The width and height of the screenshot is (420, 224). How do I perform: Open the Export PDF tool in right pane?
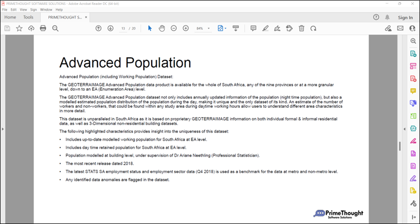[413, 53]
